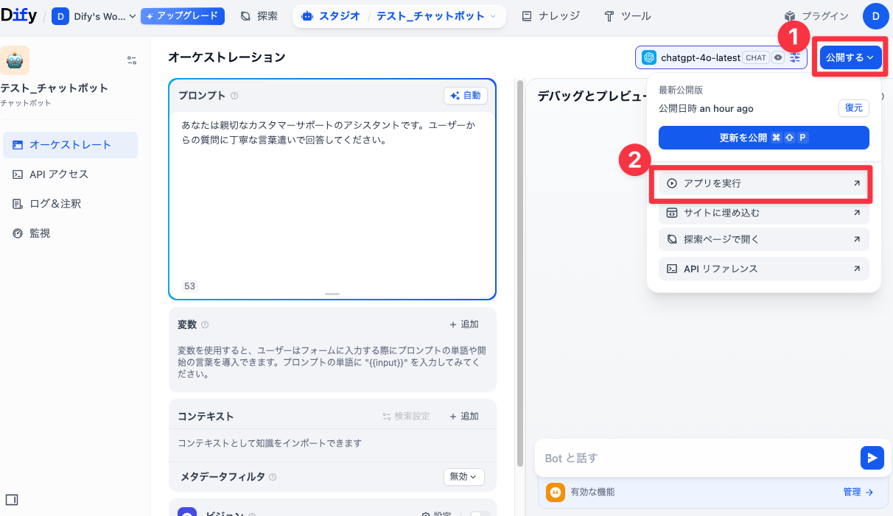Click the Bot と話す input field

[696, 458]
